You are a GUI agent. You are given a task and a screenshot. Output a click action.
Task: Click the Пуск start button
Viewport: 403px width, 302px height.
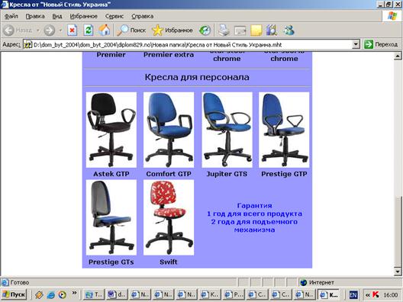14,294
